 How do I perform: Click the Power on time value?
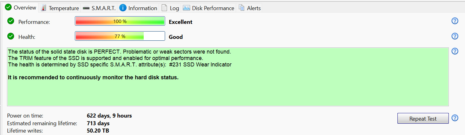109,116
